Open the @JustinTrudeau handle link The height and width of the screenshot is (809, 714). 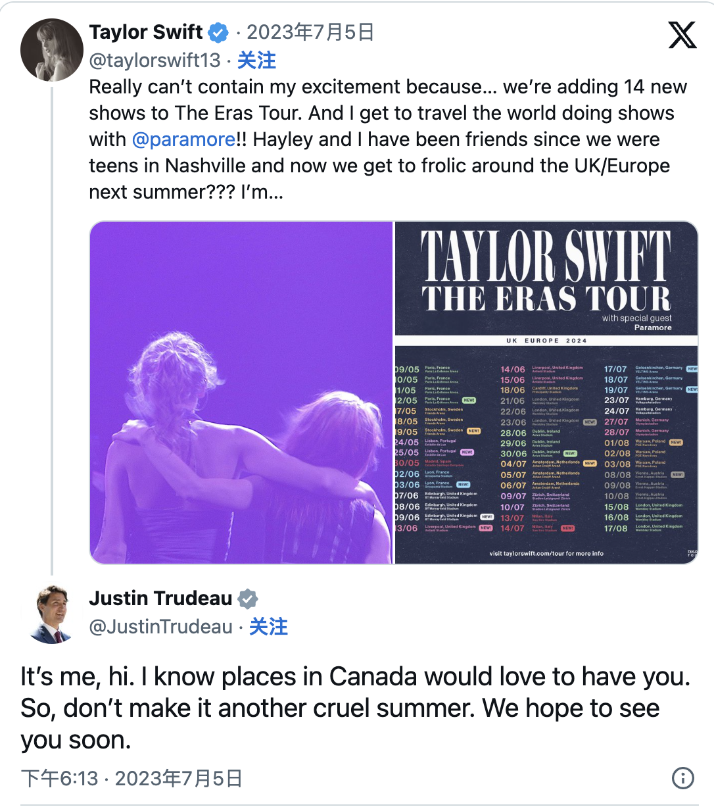[161, 627]
